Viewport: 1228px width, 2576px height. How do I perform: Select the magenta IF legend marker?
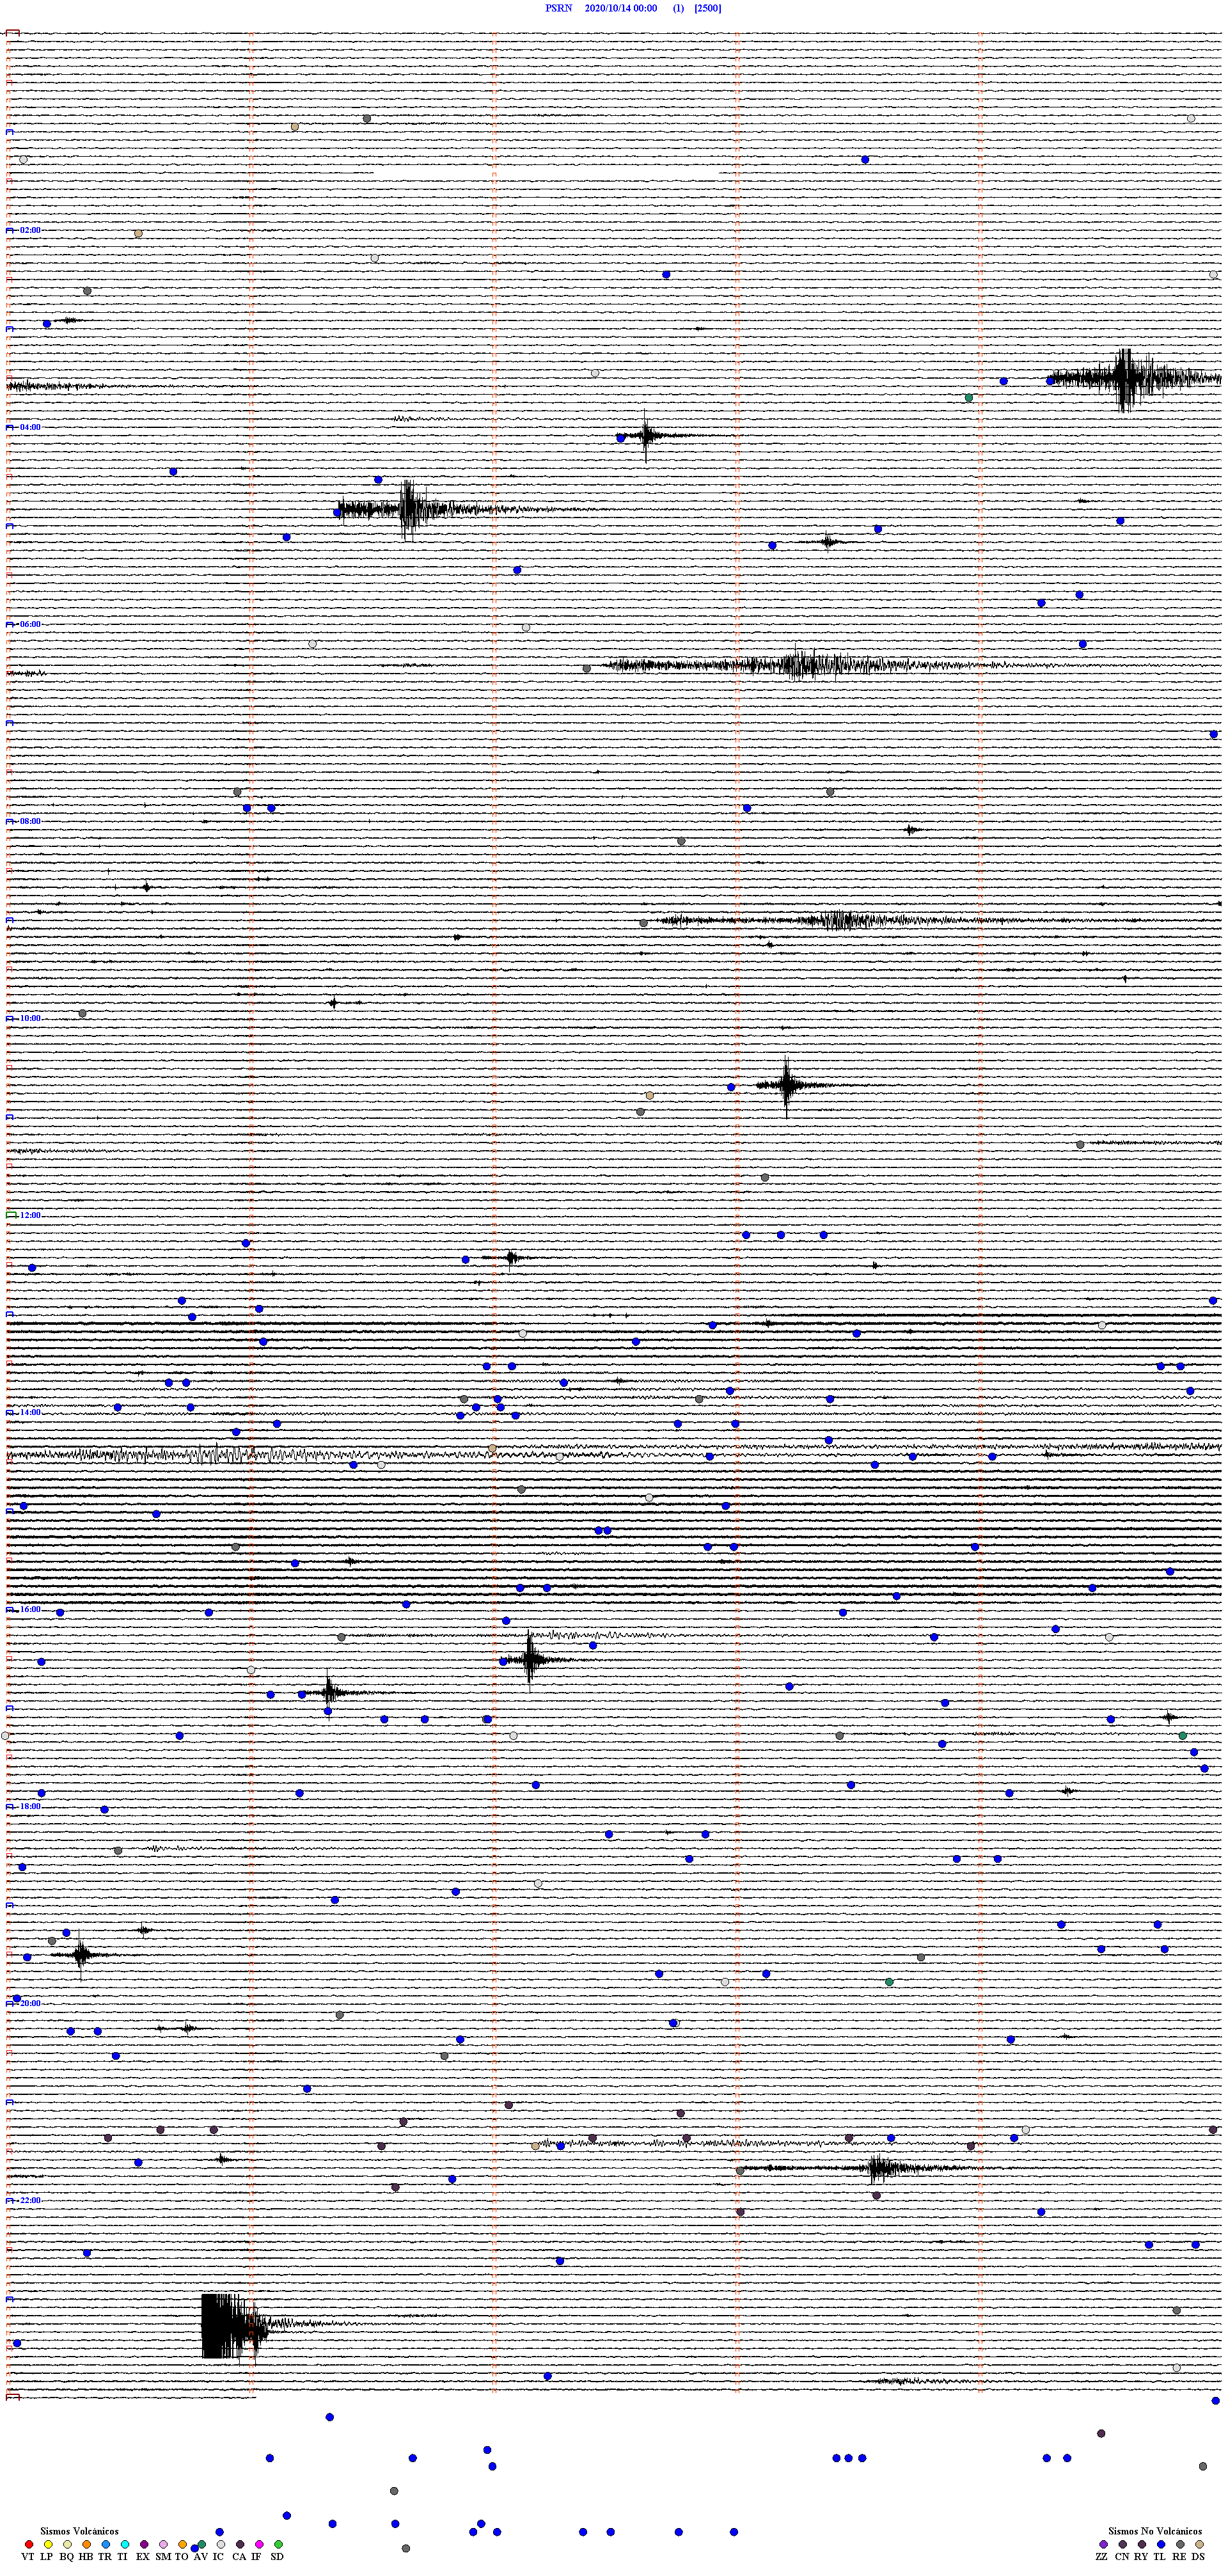pos(259,2544)
